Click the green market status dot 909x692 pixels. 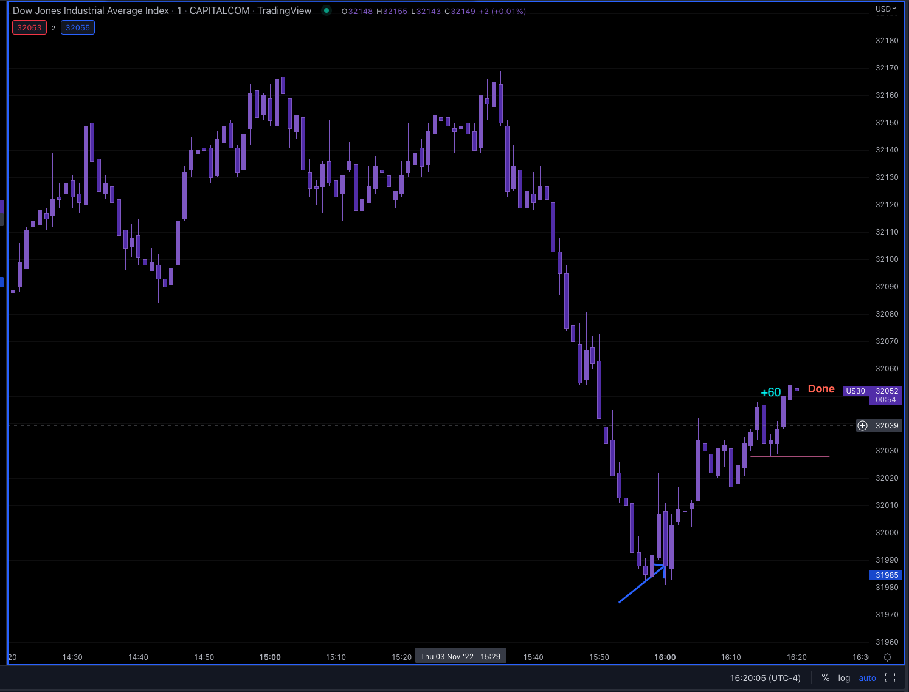327,10
